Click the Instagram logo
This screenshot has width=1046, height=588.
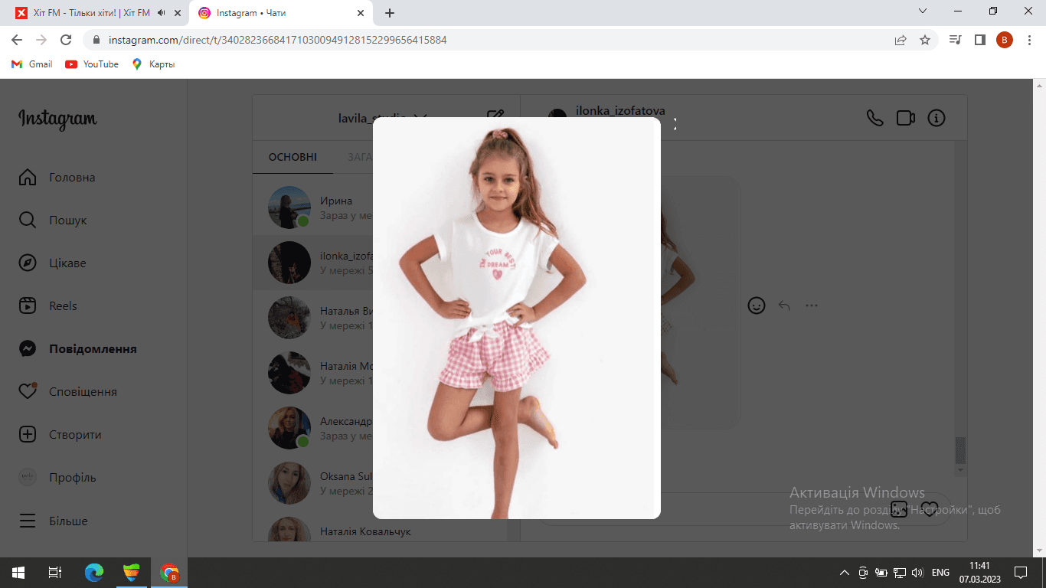[x=57, y=119]
